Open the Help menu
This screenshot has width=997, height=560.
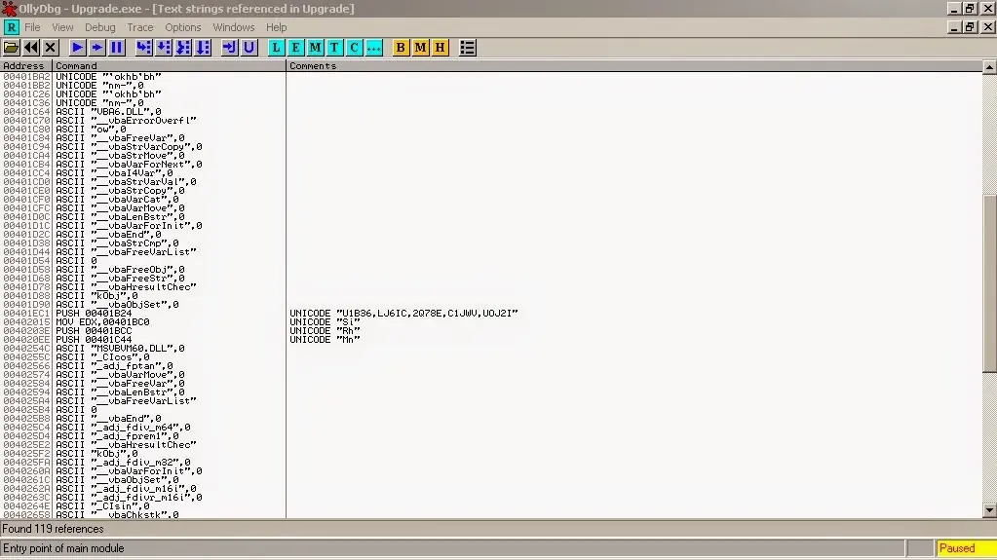[277, 27]
